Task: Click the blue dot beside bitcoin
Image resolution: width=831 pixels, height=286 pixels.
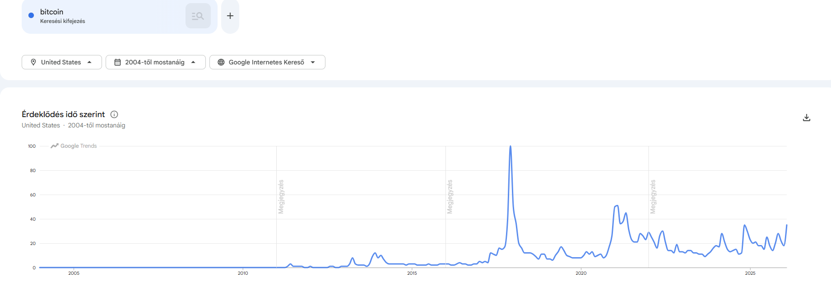Action: click(31, 15)
